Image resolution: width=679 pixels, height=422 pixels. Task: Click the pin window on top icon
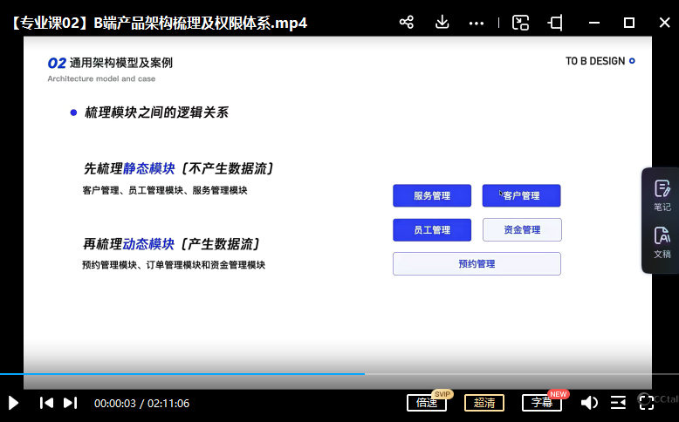555,23
